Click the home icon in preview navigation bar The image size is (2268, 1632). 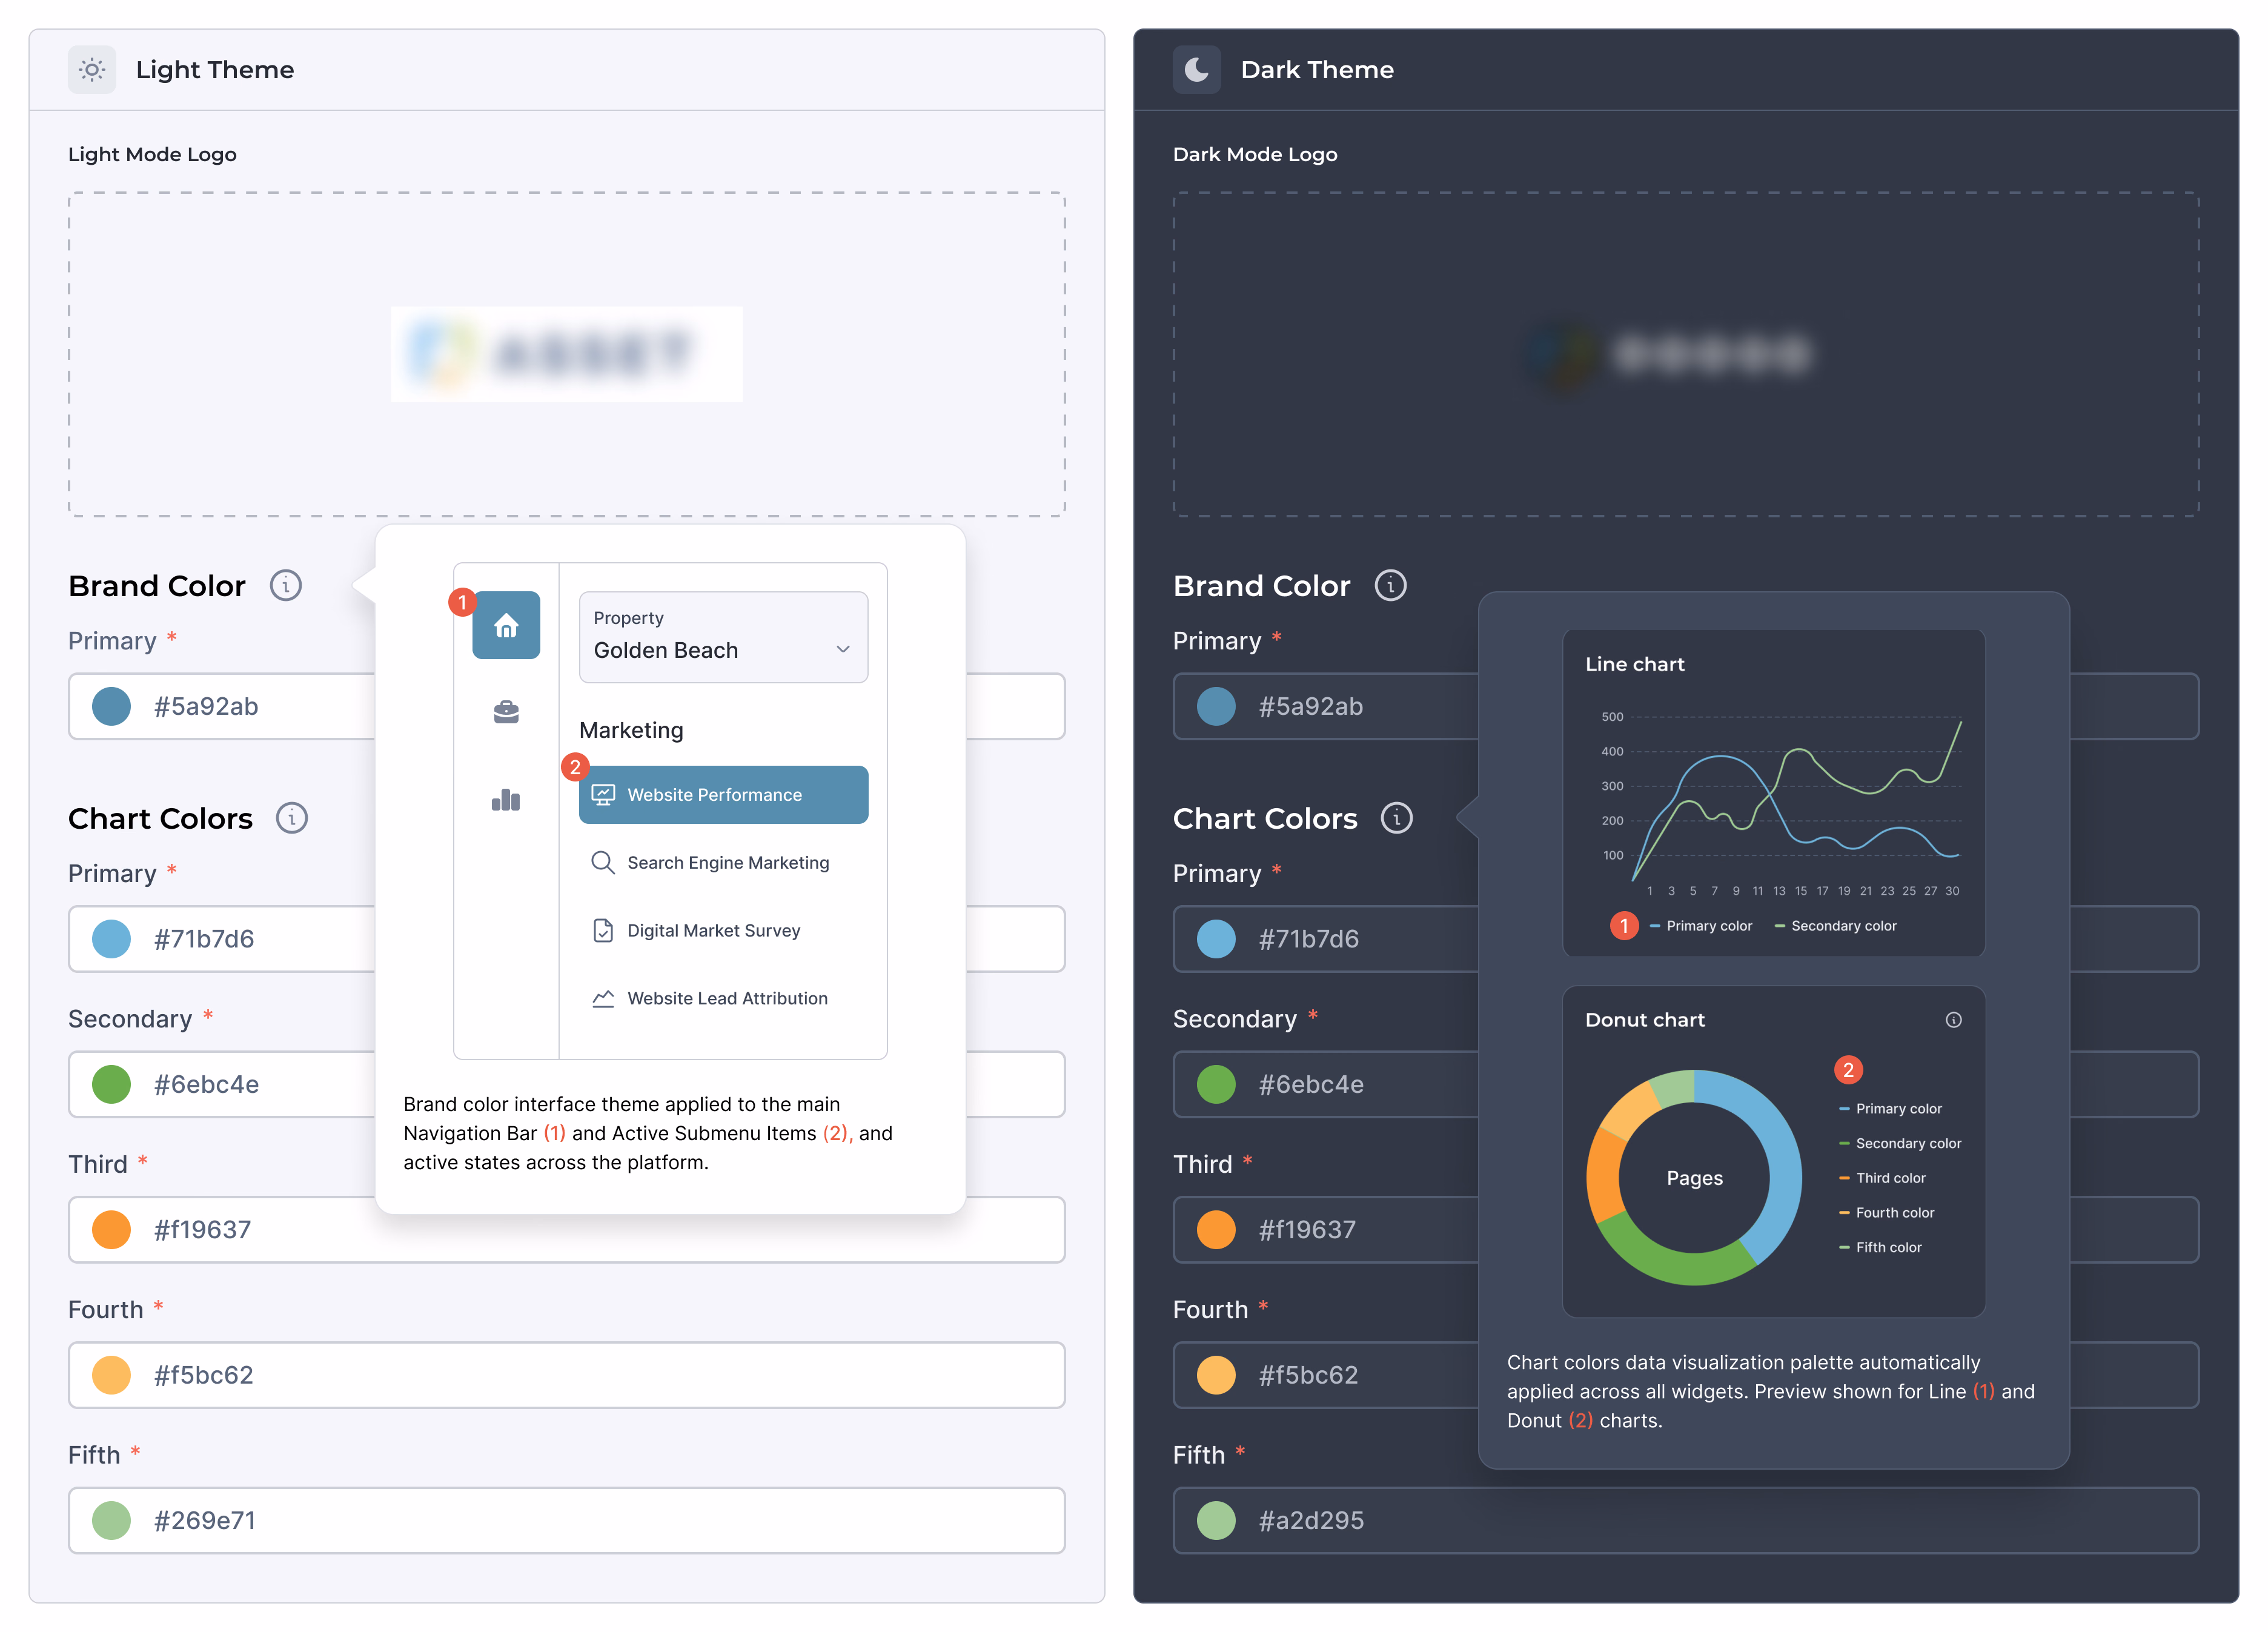tap(506, 625)
